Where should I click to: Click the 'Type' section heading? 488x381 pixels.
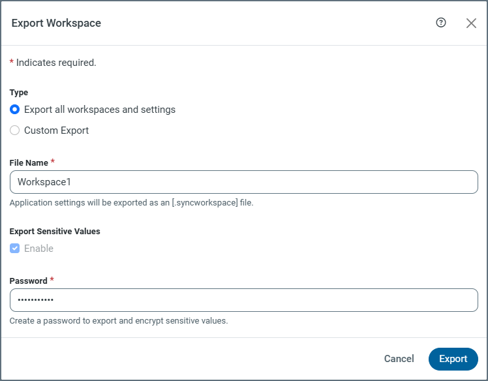pyautogui.click(x=19, y=93)
